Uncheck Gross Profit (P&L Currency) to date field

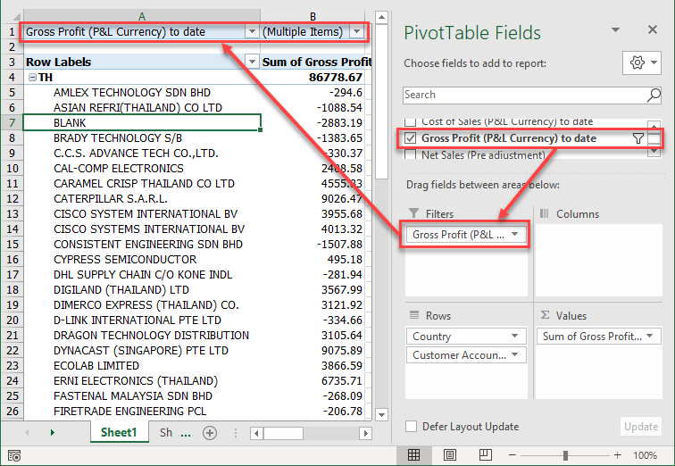(410, 138)
